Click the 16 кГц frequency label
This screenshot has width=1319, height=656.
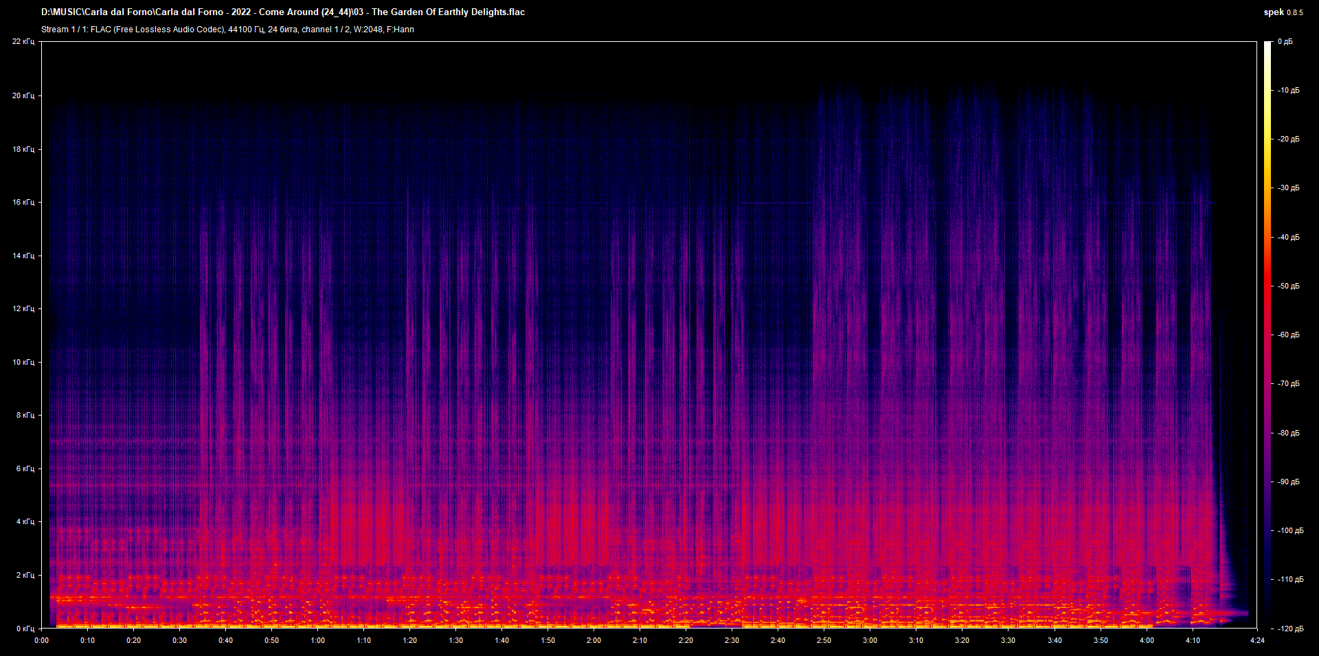coord(23,202)
